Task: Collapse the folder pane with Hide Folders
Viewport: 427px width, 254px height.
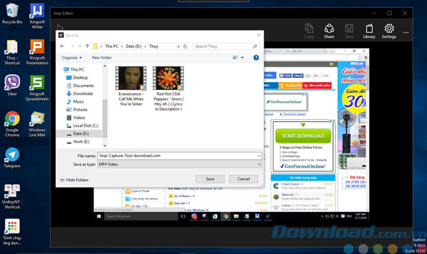Action: click(x=74, y=180)
